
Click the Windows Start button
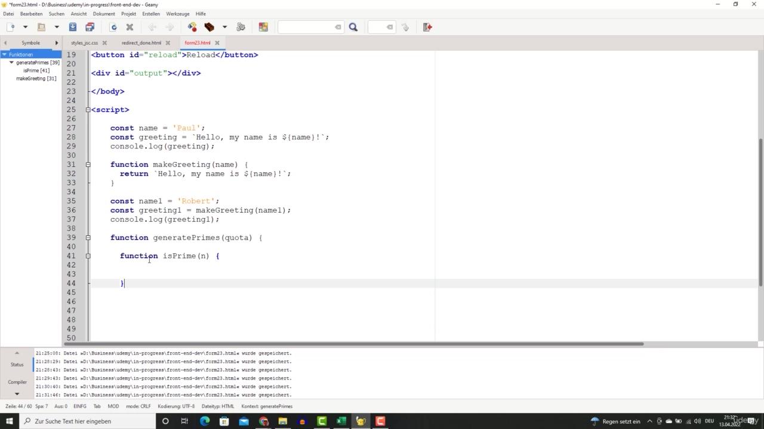click(x=10, y=421)
